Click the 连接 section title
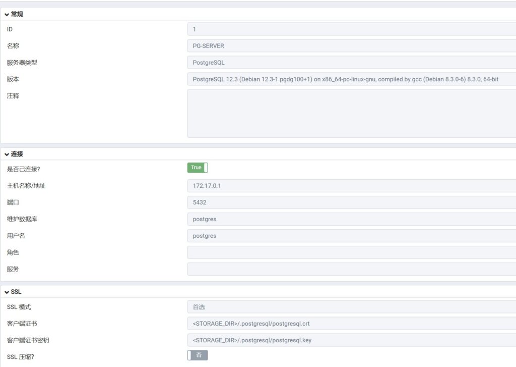This screenshot has width=516, height=367. tap(17, 154)
